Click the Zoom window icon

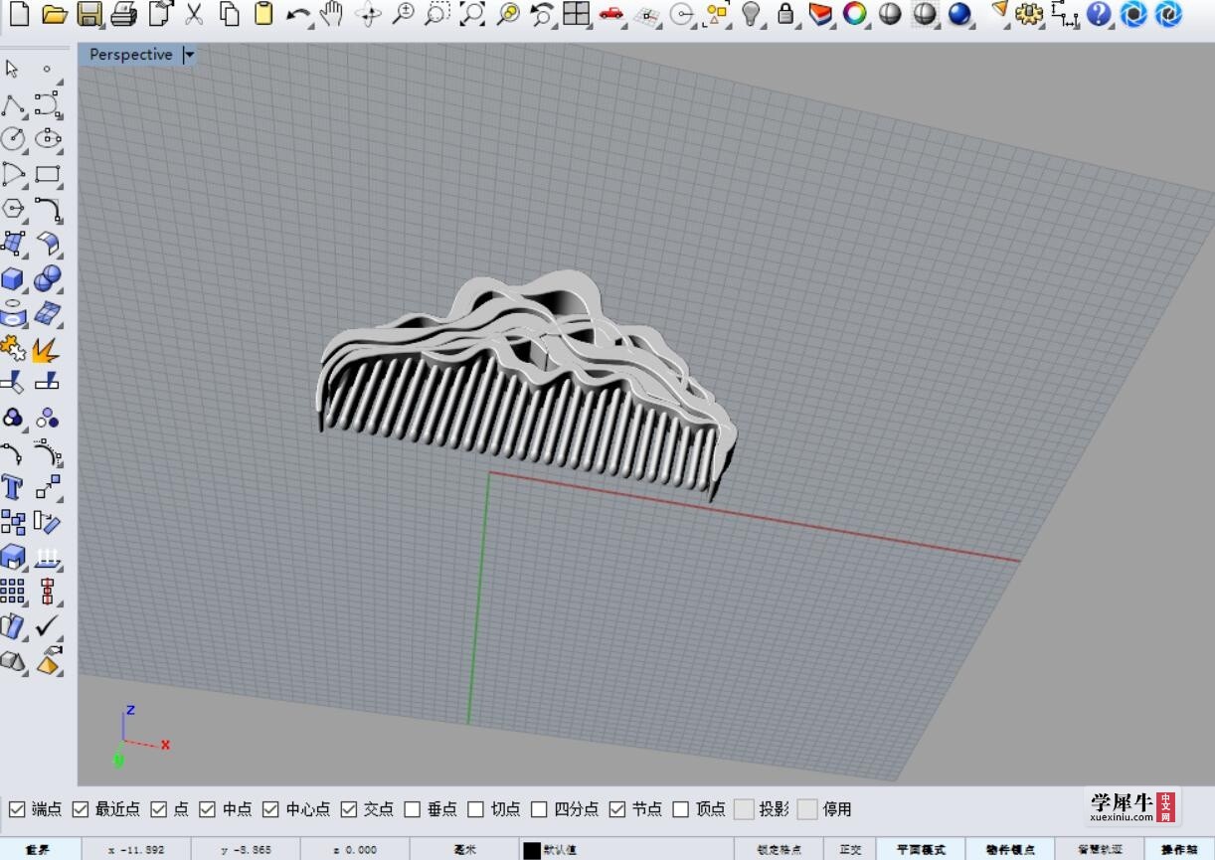coord(436,14)
